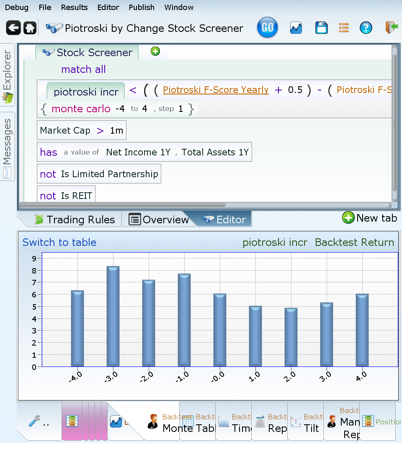Go to home via house icon

[30, 28]
